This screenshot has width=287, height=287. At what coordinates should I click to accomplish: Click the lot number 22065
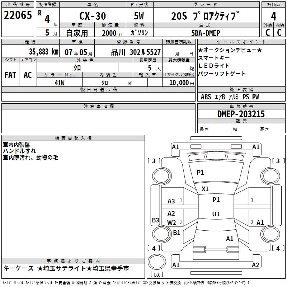[x=18, y=15]
